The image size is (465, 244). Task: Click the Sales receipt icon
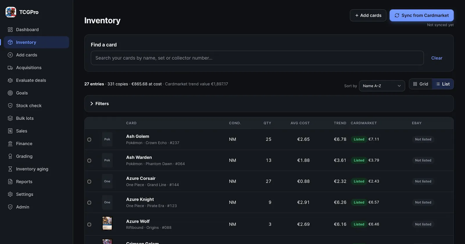10,131
